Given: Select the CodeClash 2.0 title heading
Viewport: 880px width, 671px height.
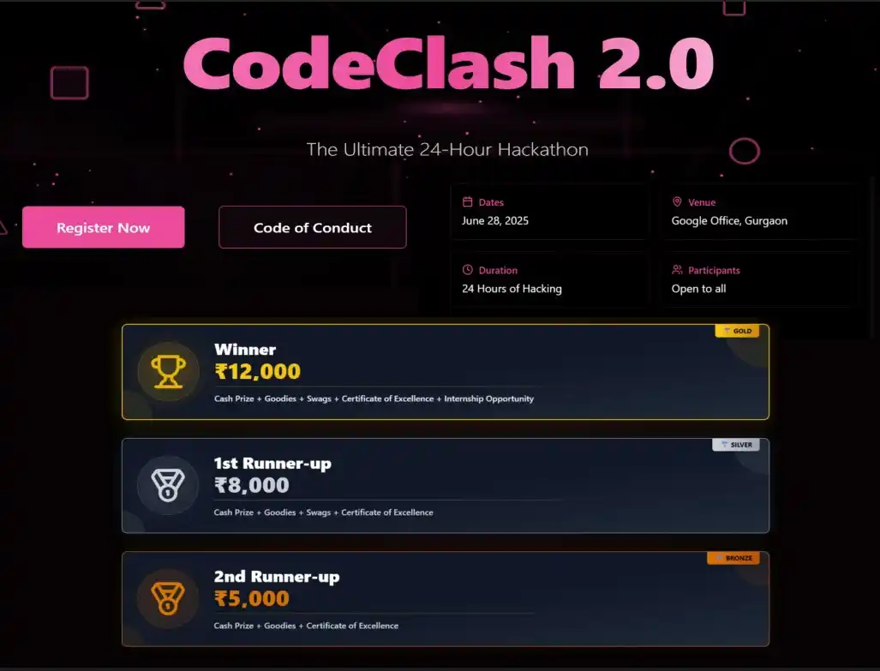Looking at the screenshot, I should (x=448, y=63).
